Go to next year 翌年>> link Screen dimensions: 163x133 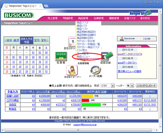[45, 40]
